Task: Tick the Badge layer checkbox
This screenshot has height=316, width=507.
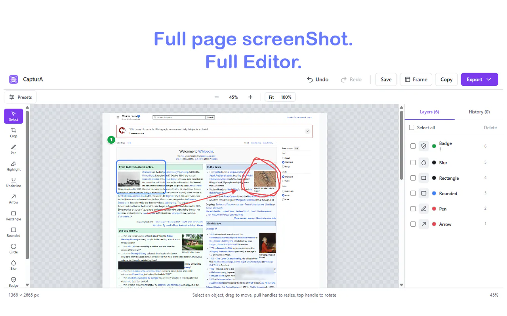Action: point(413,146)
